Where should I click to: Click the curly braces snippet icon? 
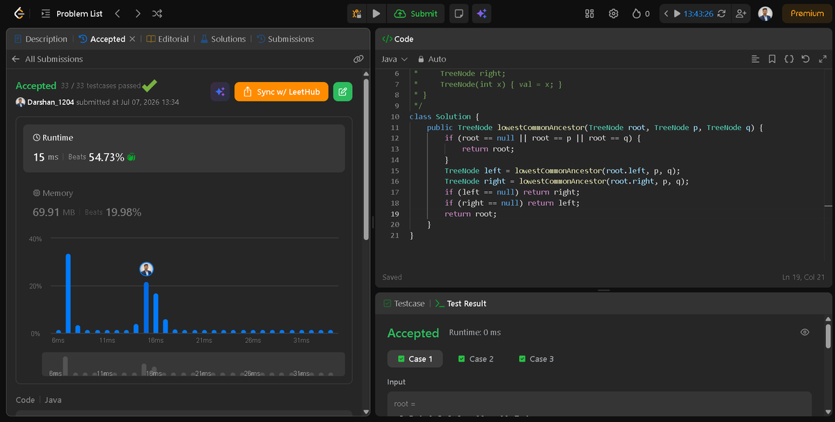click(789, 59)
